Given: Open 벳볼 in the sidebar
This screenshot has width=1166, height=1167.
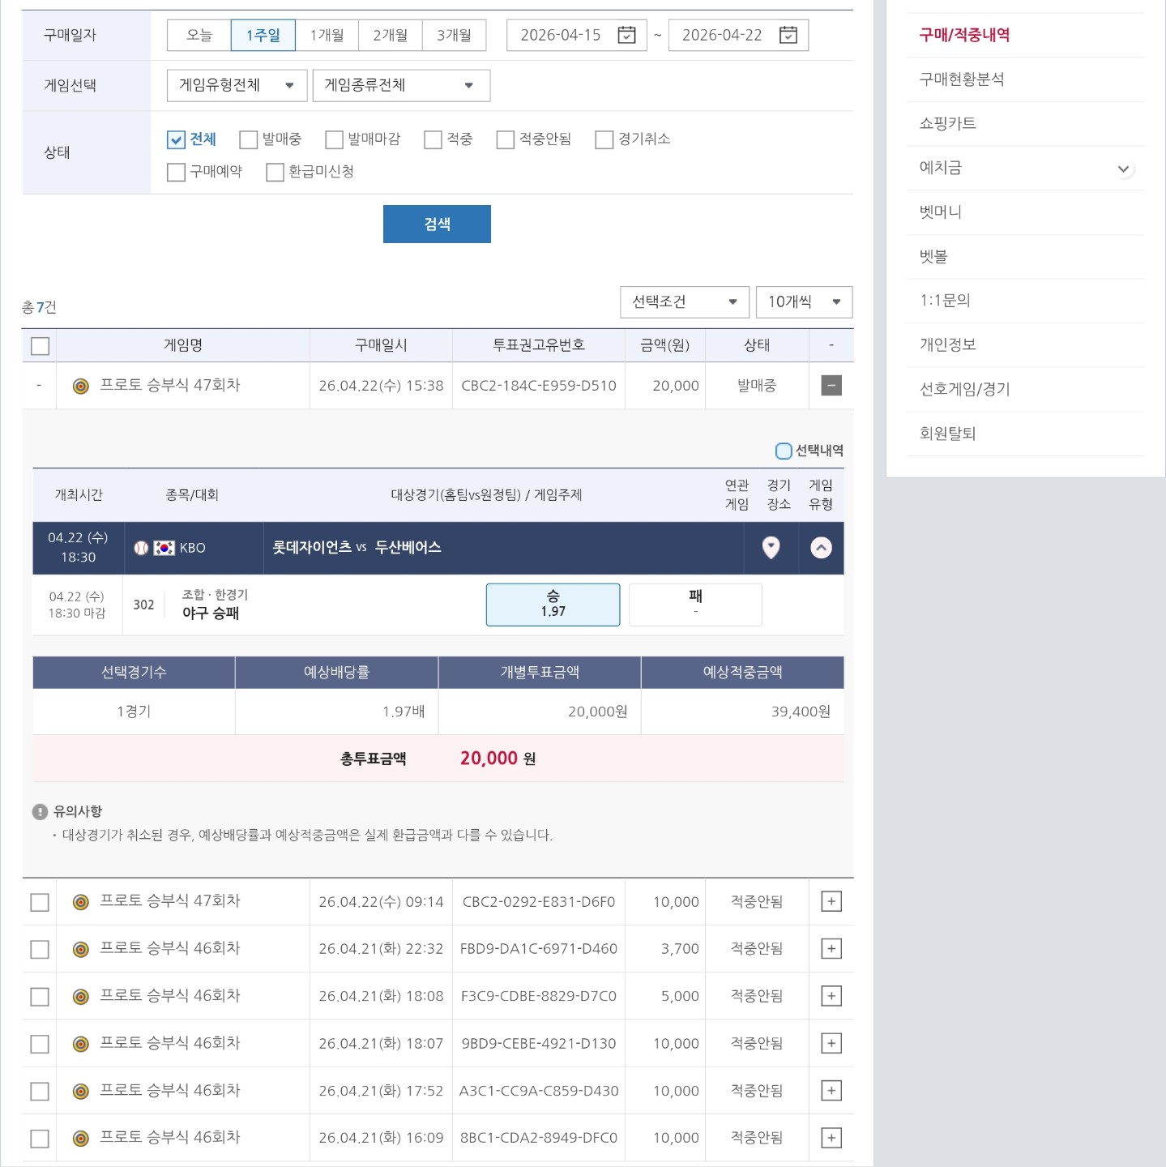Looking at the screenshot, I should [x=933, y=256].
